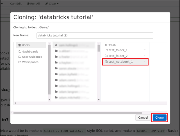Click Run All in the notebook toolbar
Viewport: 180px width, 136px height.
(33, 4)
